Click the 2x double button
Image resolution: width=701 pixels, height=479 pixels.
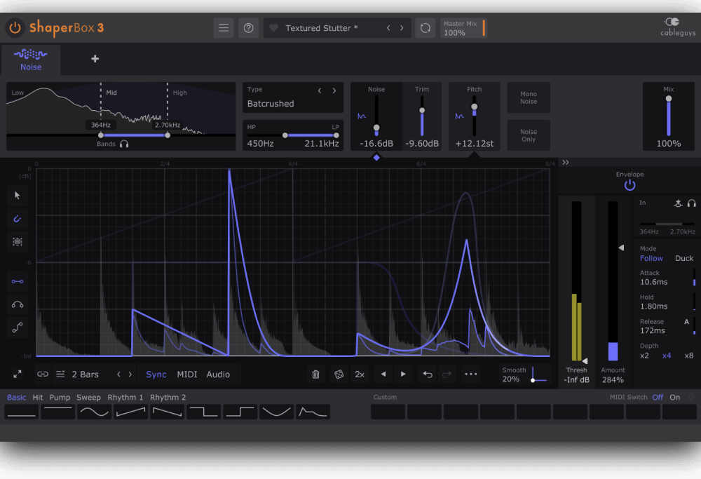(360, 375)
